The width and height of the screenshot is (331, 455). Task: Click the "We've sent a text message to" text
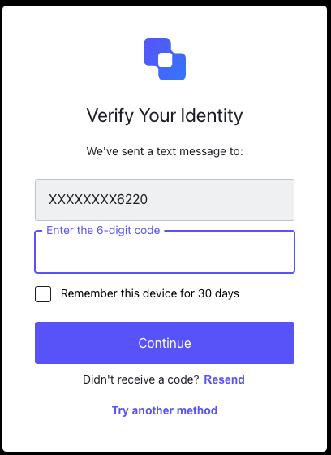point(165,151)
